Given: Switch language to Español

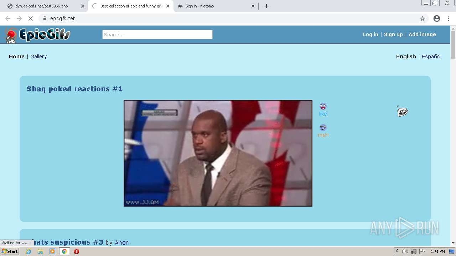Looking at the screenshot, I should 431,57.
